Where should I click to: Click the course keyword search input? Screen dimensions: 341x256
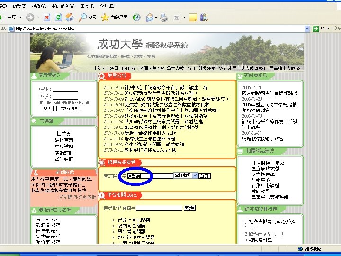point(150,176)
